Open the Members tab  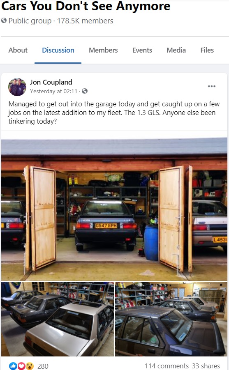pyautogui.click(x=103, y=50)
